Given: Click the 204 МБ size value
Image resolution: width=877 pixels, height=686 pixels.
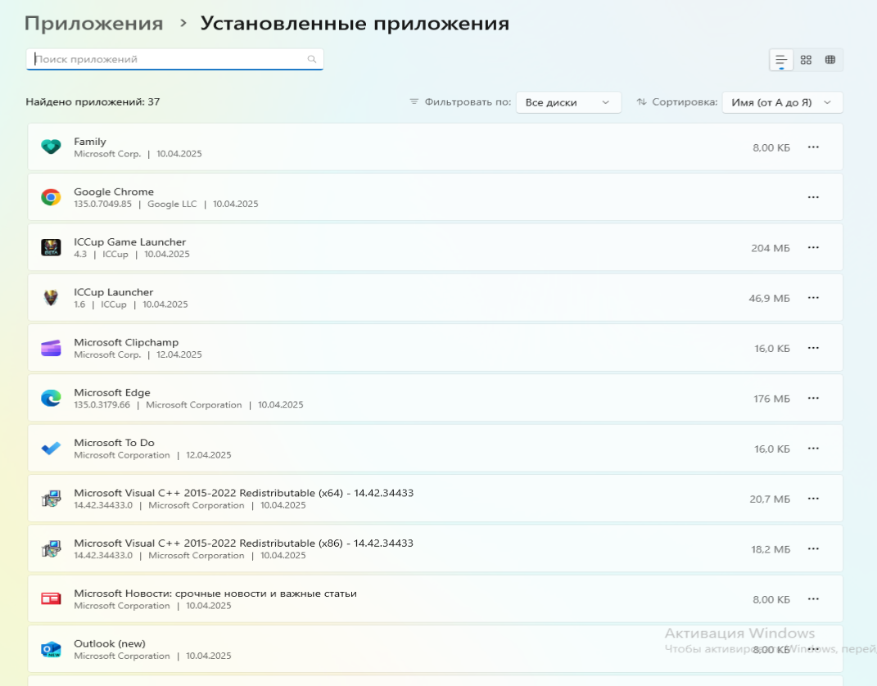Looking at the screenshot, I should pos(771,248).
